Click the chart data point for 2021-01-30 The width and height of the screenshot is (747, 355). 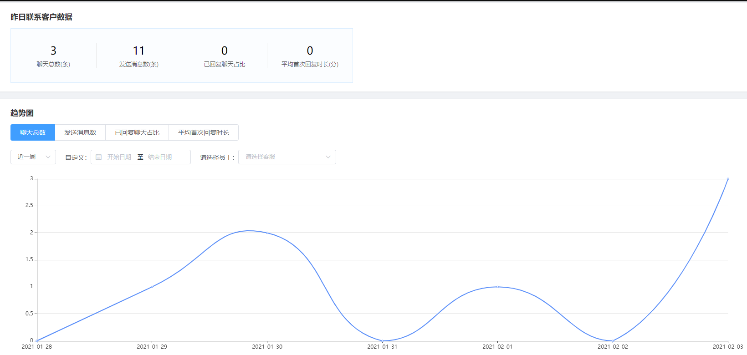click(x=267, y=233)
